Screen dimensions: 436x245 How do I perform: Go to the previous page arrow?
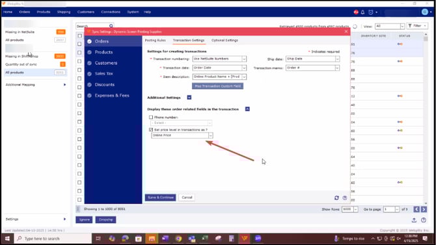click(x=416, y=209)
